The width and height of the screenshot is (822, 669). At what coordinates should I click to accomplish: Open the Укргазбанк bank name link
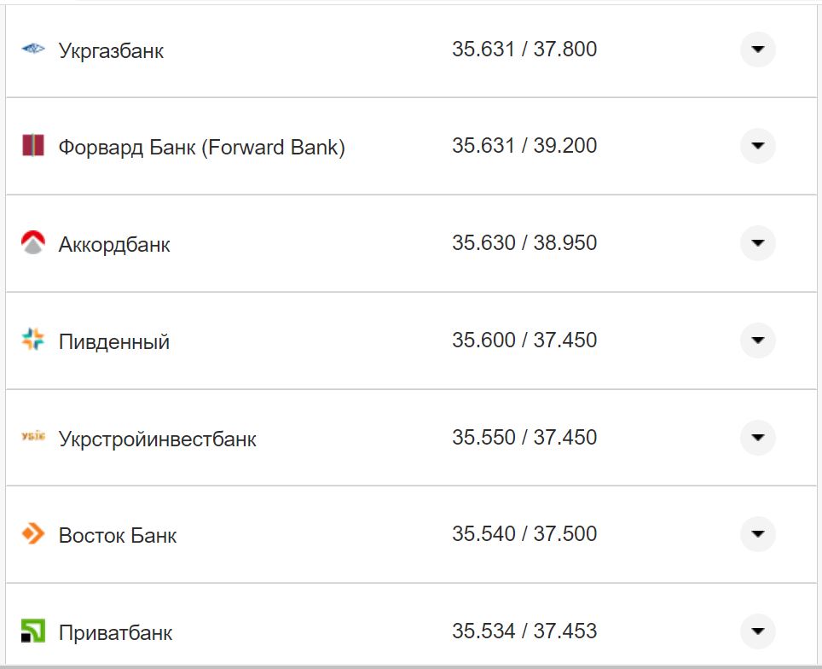111,51
